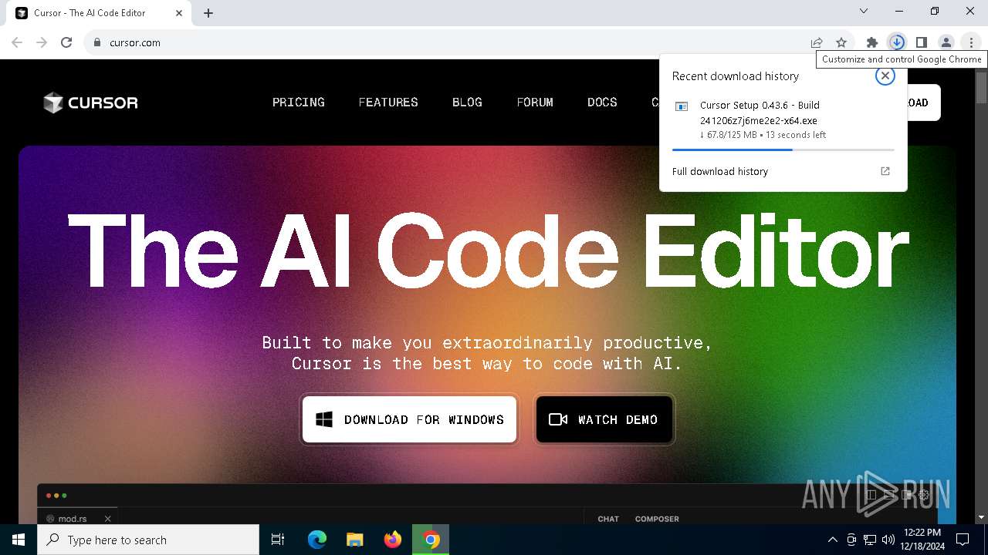Launch Microsoft Edge from taskbar
Screen dimensions: 988x555
317,540
